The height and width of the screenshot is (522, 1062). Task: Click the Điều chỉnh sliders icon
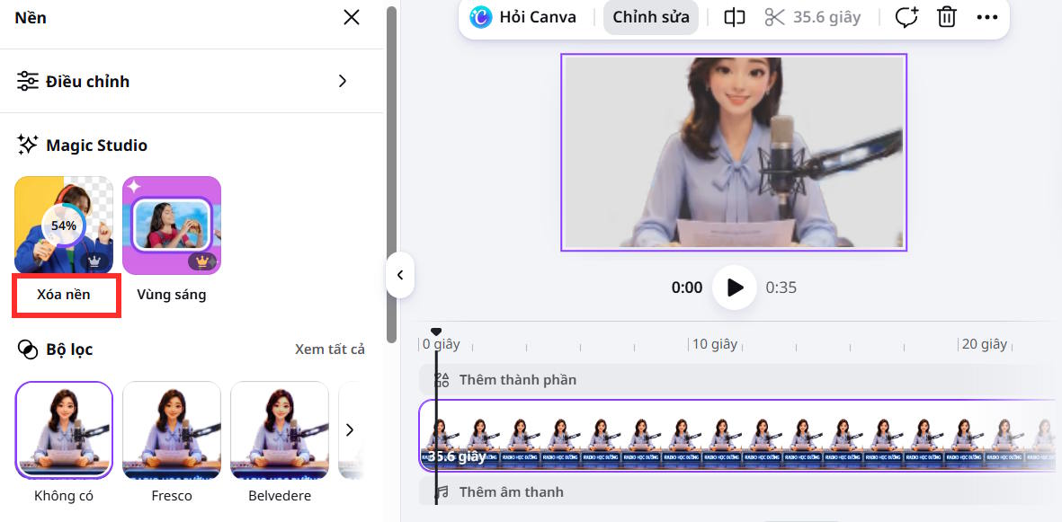click(27, 81)
